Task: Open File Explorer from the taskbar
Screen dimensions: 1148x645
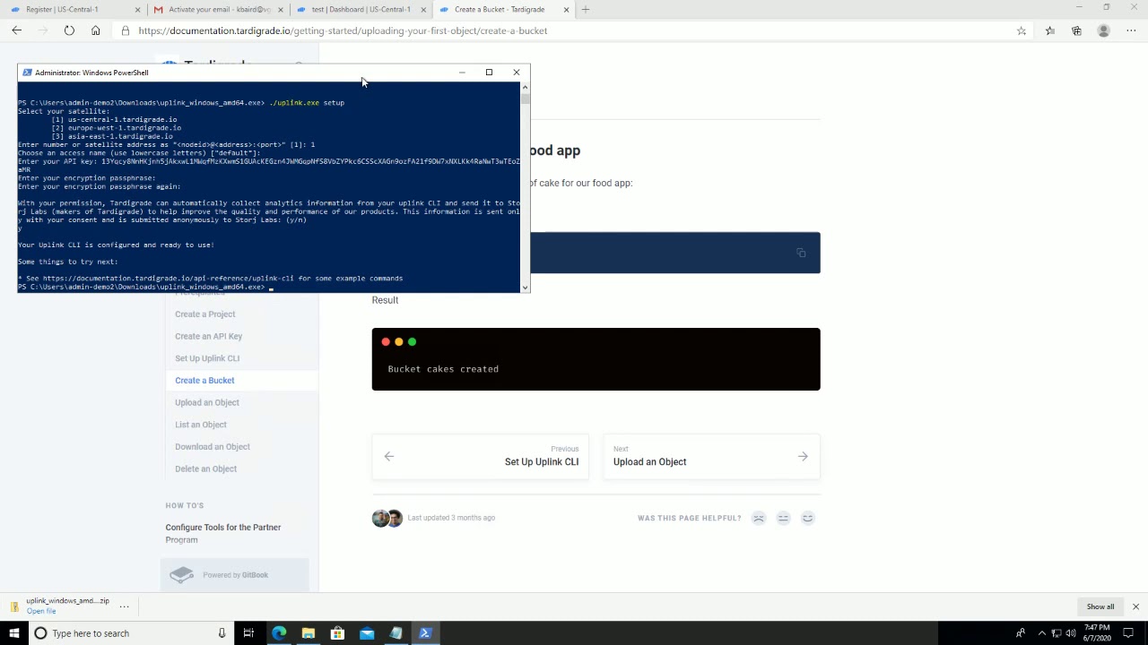Action: (x=308, y=633)
